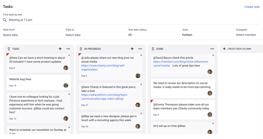Change the Kanban view dropdown

coord(187,35)
